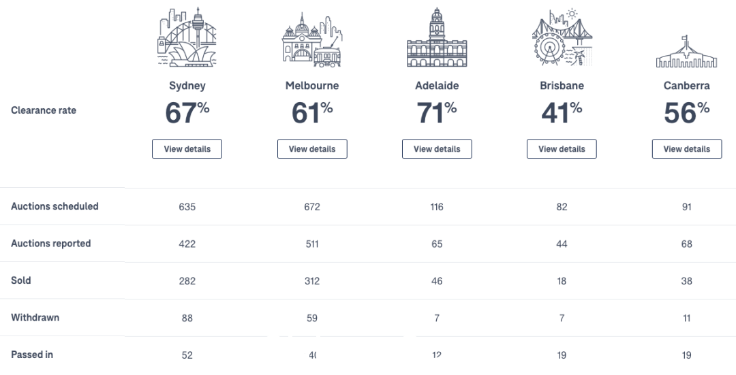Open View details for Adelaide
Screen dimensions: 736x375
coord(437,149)
